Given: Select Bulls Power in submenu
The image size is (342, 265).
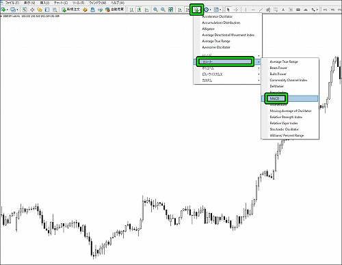Looking at the screenshot, I should pyautogui.click(x=290, y=74).
